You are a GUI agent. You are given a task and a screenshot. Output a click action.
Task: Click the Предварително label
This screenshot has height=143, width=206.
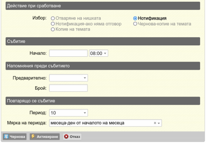click(x=30, y=78)
